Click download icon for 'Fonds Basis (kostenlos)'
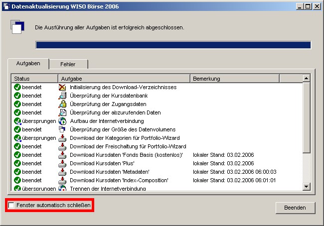The height and width of the screenshot is (226, 324). 62,155
